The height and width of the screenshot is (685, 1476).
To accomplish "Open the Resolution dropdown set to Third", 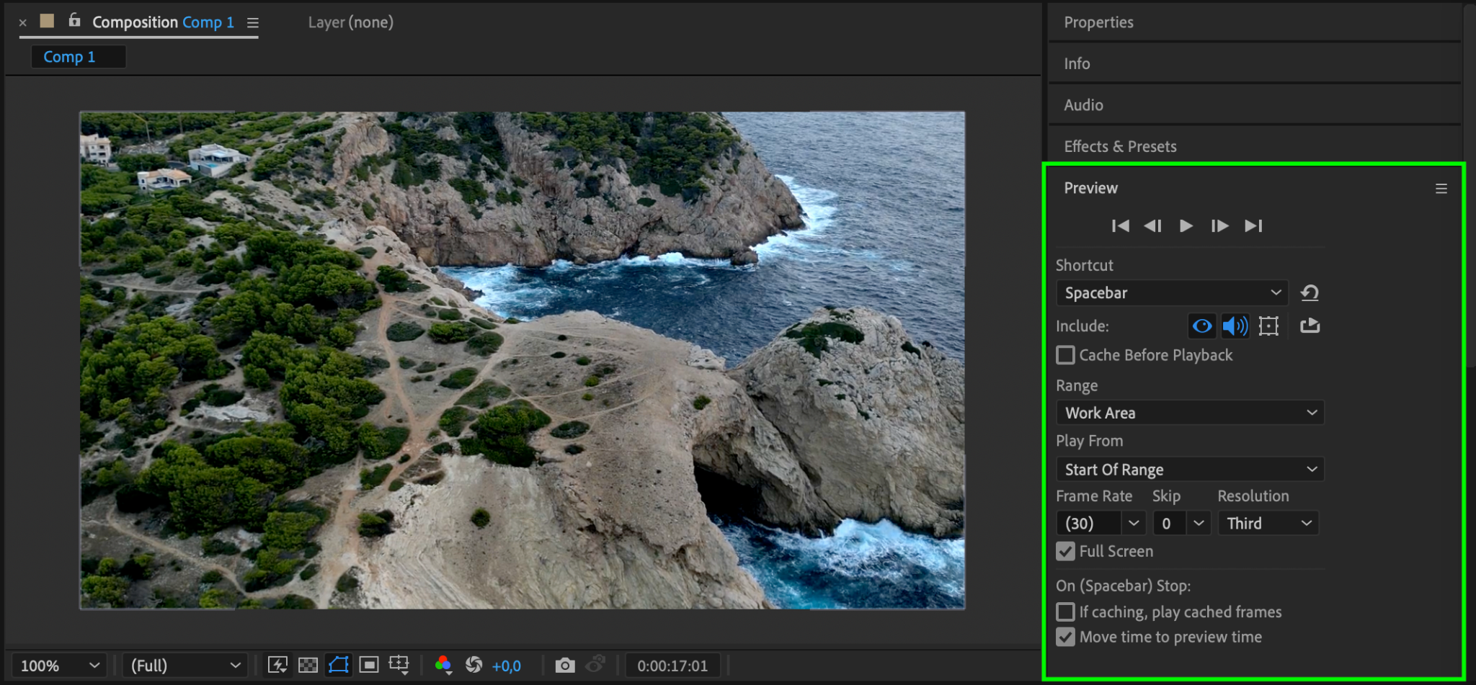I will [1268, 524].
